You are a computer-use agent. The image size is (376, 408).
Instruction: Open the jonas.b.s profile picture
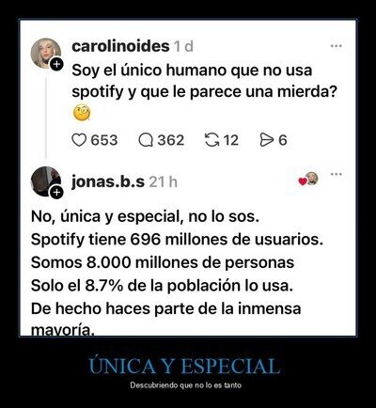point(46,181)
